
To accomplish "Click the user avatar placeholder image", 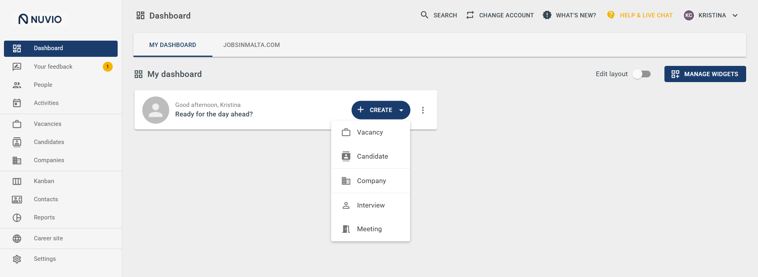I will click(x=156, y=110).
